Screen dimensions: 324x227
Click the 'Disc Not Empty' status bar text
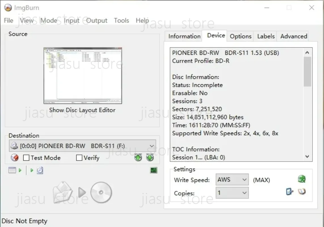pos(24,221)
